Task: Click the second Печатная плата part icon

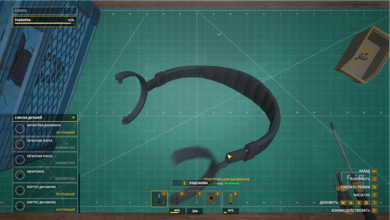Action: pyautogui.click(x=20, y=160)
